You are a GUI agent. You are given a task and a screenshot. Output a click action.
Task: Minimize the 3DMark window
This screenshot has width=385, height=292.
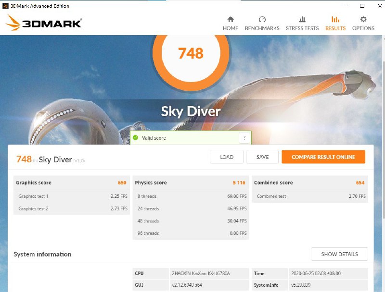(345, 6)
